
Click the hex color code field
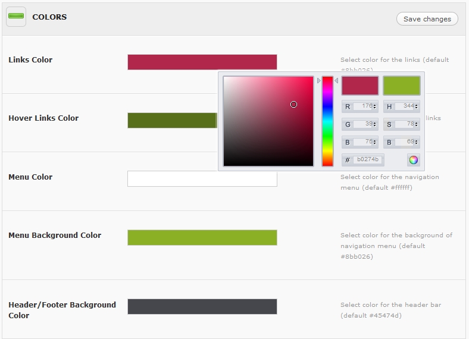click(367, 160)
